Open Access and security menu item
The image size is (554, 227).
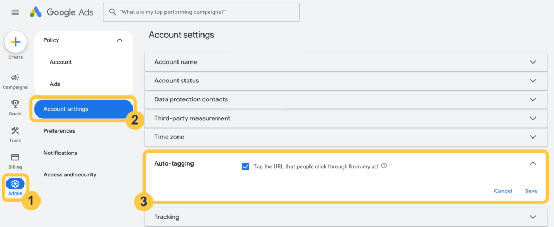(70, 175)
